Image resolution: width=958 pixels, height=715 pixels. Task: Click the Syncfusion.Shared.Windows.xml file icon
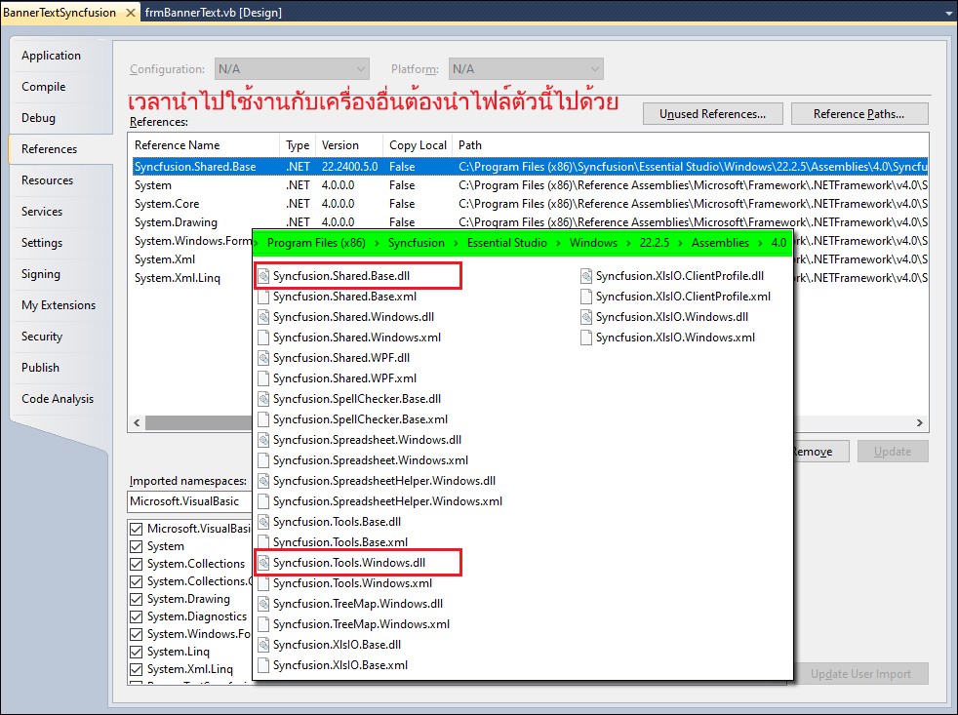263,338
